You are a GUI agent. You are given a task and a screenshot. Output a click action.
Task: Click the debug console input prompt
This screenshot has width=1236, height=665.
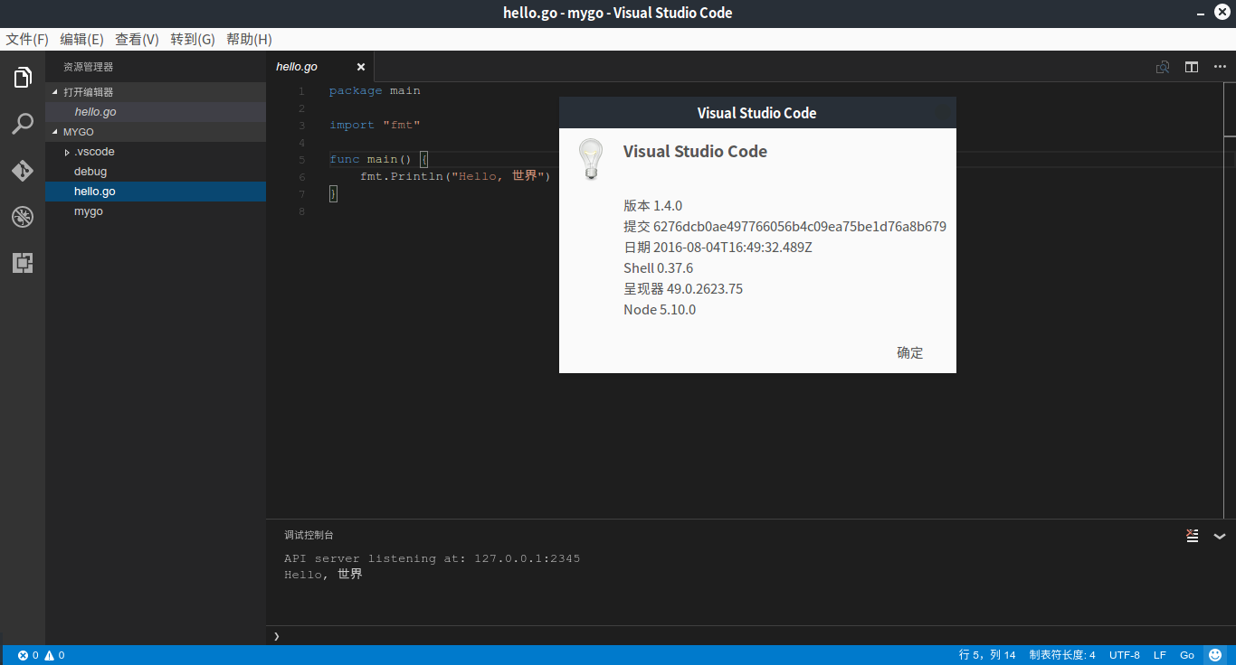click(751, 636)
